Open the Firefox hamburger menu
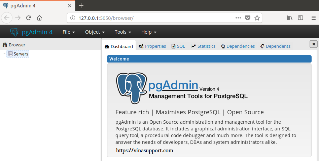The height and width of the screenshot is (161, 319). pyautogui.click(x=314, y=18)
